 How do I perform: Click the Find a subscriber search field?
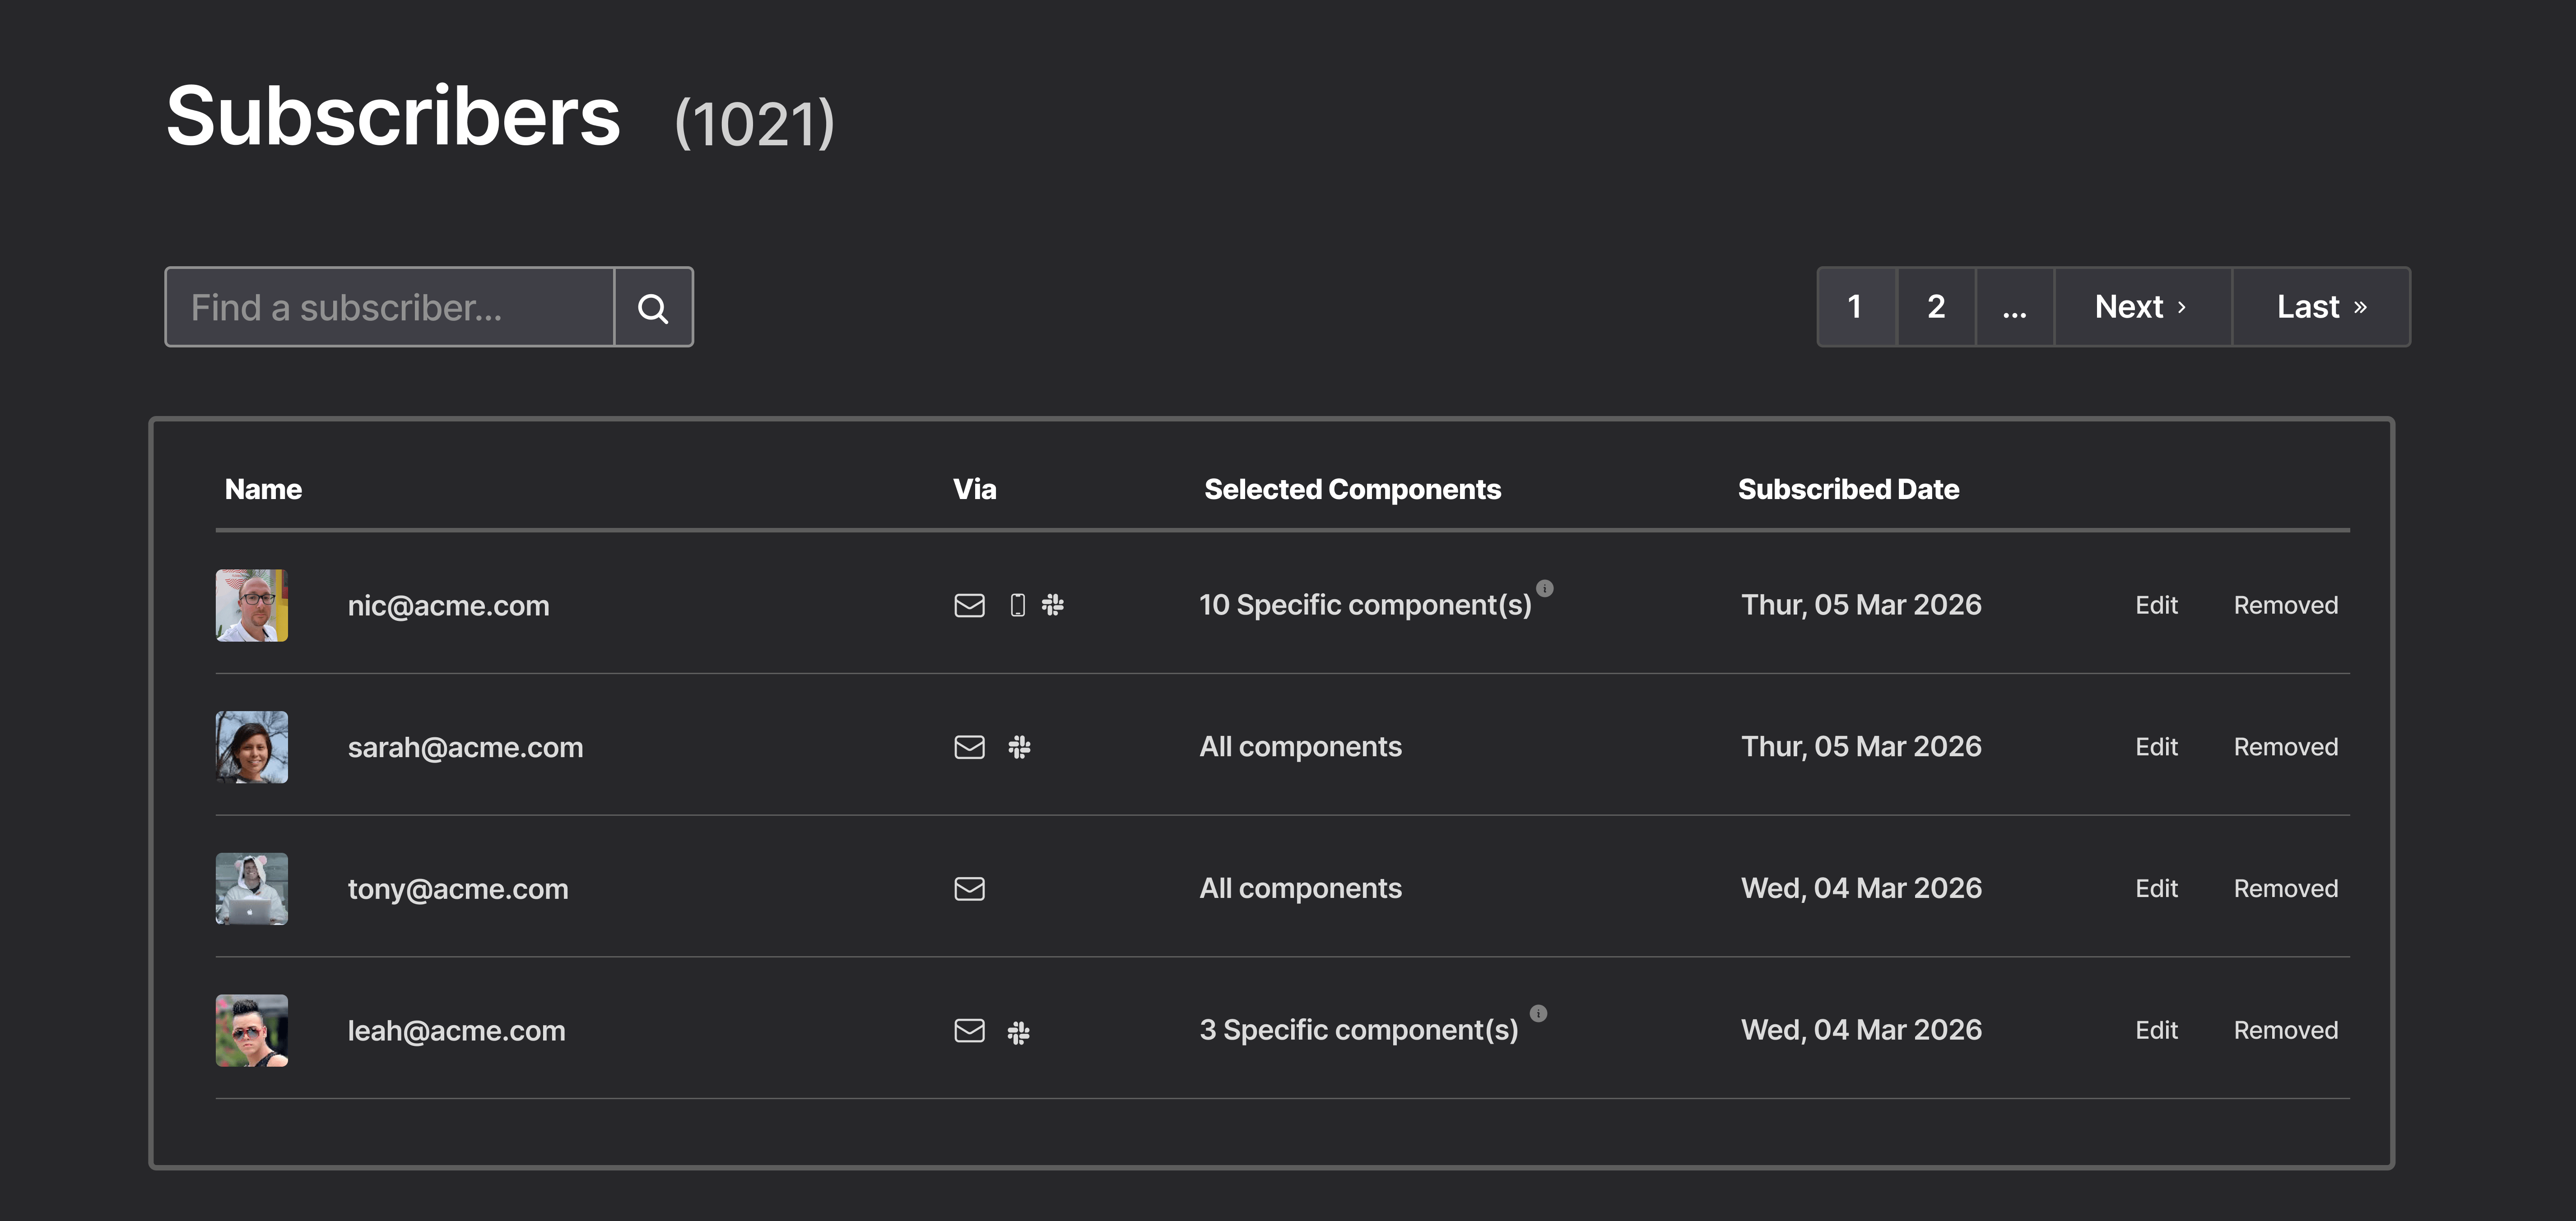coord(390,307)
